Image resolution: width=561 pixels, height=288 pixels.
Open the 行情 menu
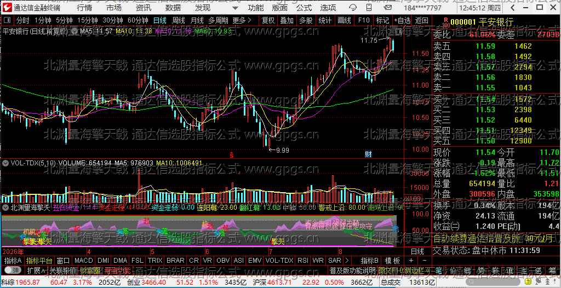click(x=84, y=7)
